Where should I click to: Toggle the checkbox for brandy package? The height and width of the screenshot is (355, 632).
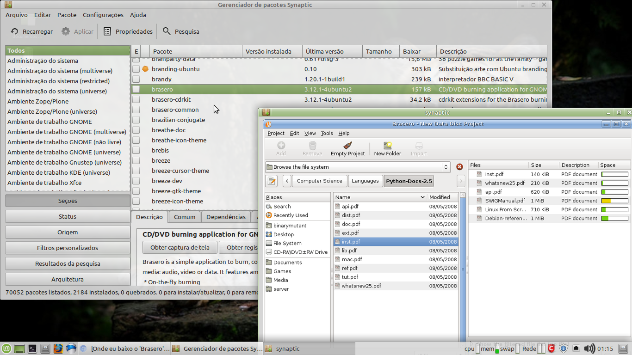click(x=136, y=79)
